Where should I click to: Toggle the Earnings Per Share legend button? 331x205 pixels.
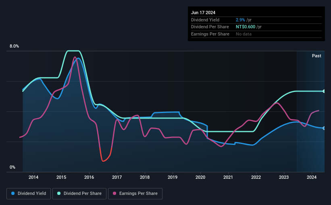[135, 194]
